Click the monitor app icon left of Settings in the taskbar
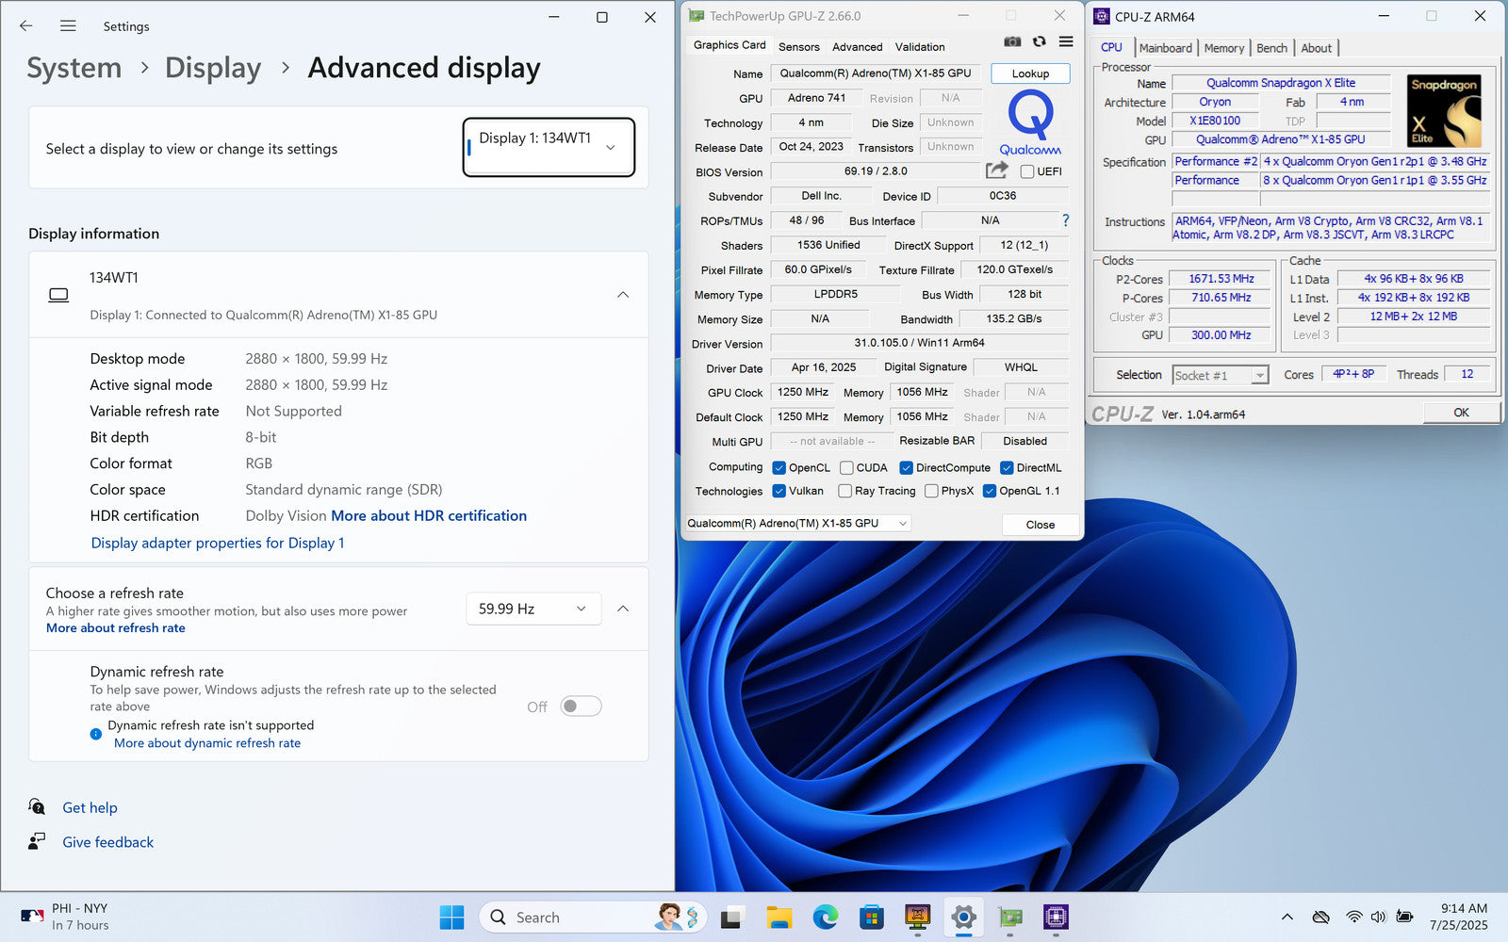1508x942 pixels. click(917, 917)
